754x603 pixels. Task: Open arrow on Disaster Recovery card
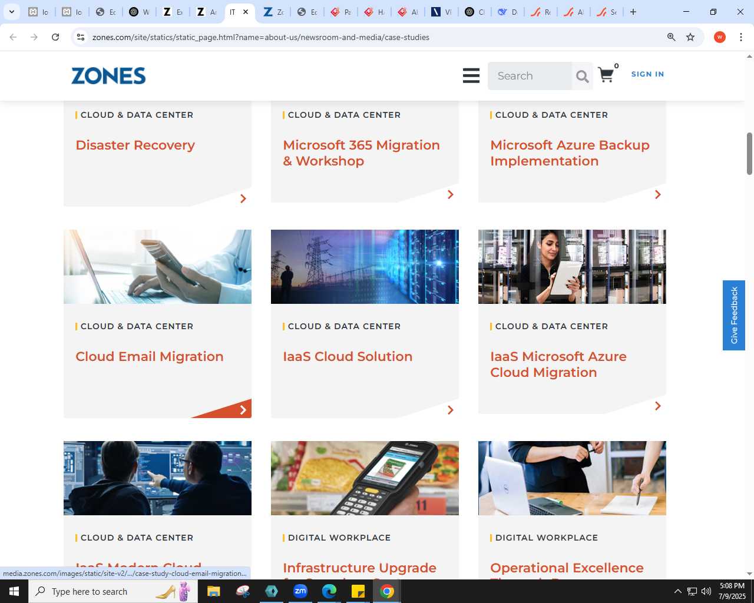[243, 198]
